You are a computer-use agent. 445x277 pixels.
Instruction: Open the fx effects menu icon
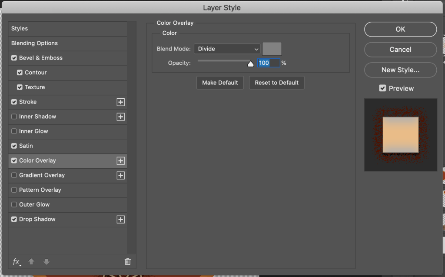click(17, 262)
